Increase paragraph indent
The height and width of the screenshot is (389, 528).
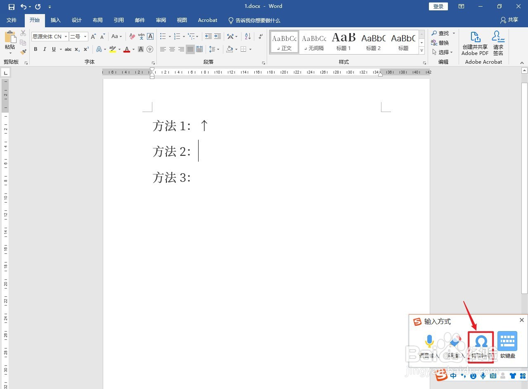[218, 36]
